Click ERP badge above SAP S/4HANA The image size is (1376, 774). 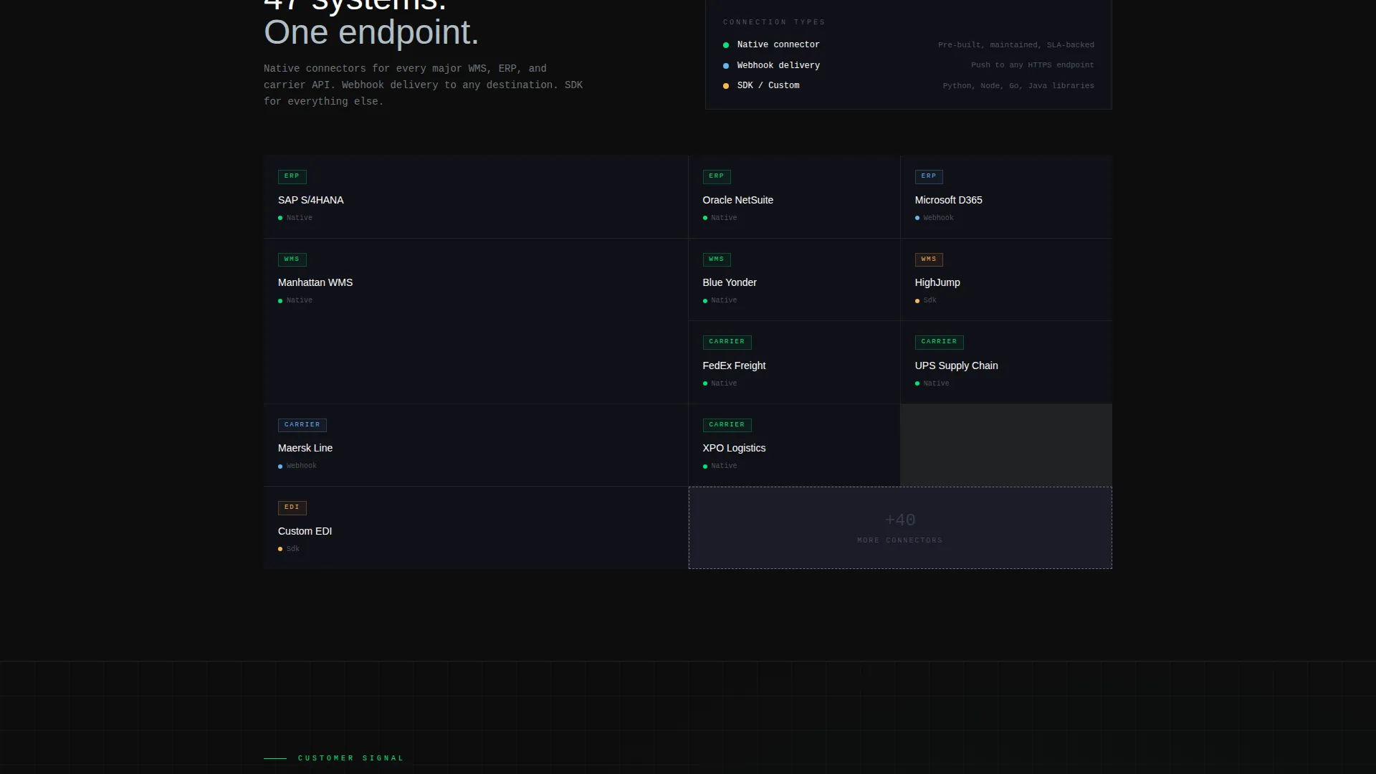(292, 176)
